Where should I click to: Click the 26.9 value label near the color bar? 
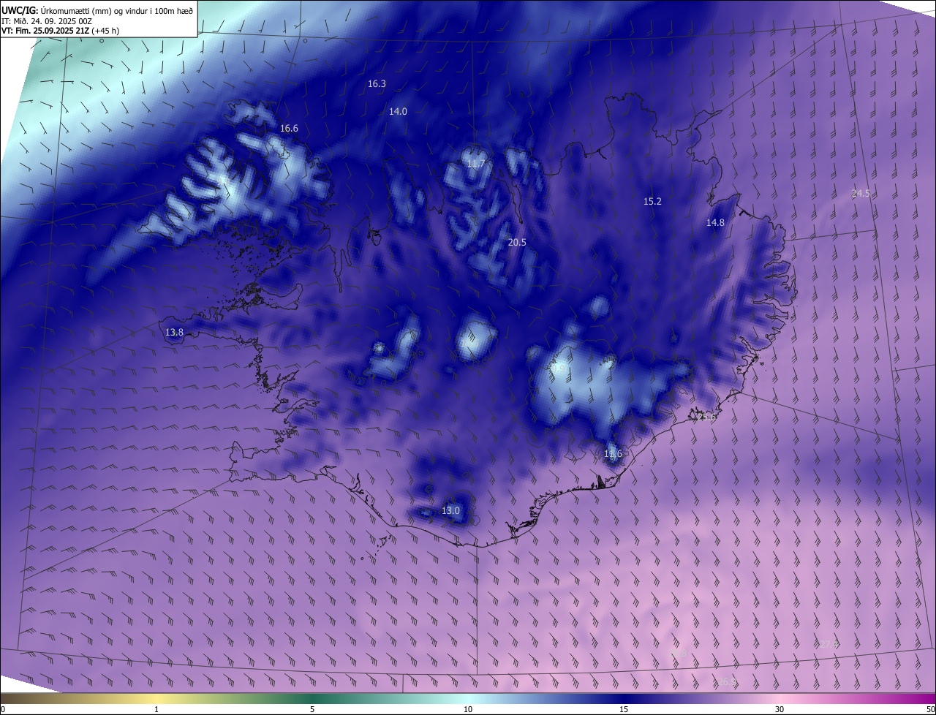[x=726, y=682]
